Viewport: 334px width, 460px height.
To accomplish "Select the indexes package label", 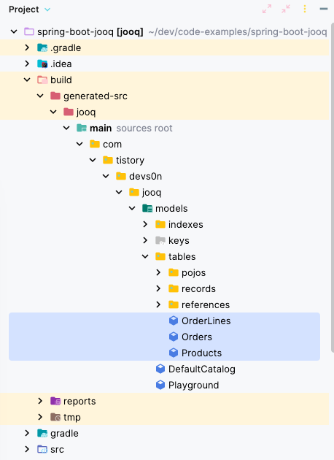I will [x=186, y=224].
